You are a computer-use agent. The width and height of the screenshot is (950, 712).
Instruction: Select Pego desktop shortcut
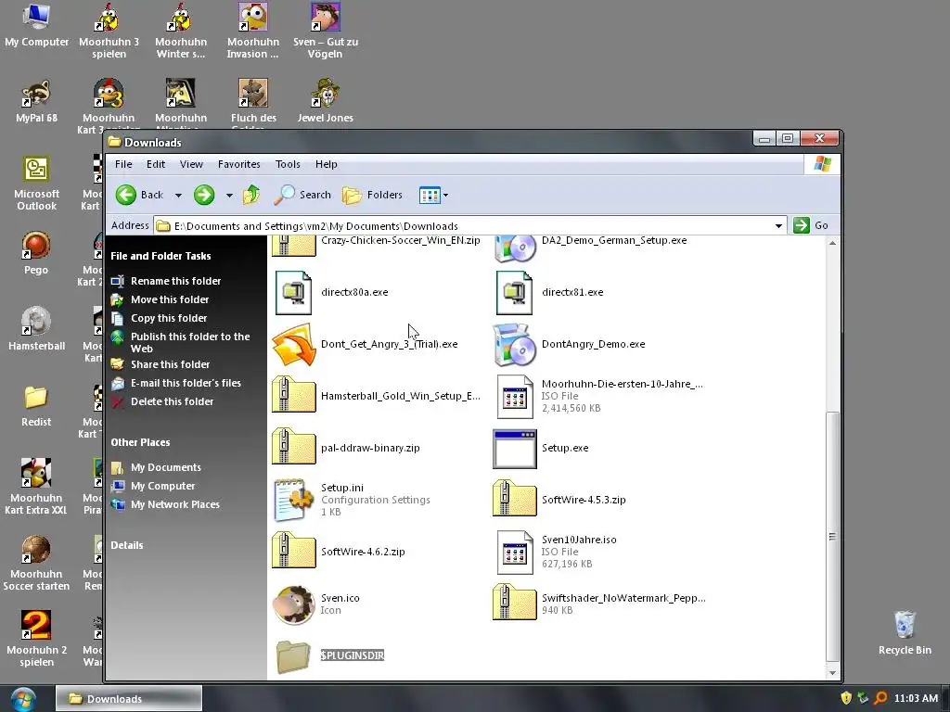(36, 253)
